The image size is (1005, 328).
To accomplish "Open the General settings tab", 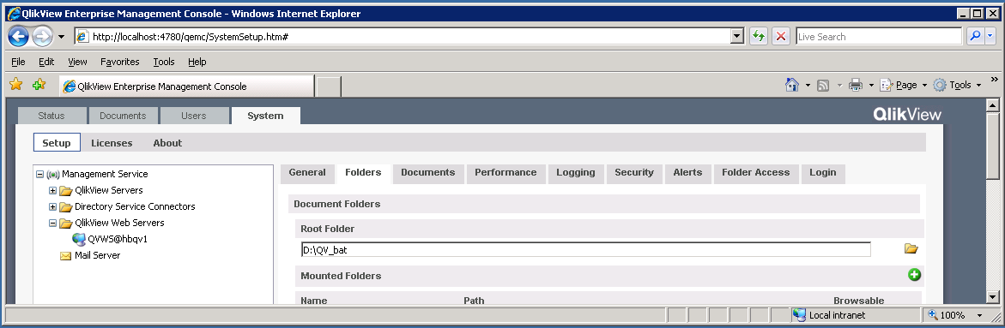I will click(x=307, y=173).
